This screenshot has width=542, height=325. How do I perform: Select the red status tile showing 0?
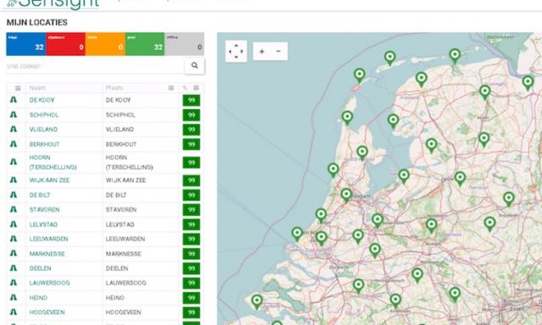66,44
